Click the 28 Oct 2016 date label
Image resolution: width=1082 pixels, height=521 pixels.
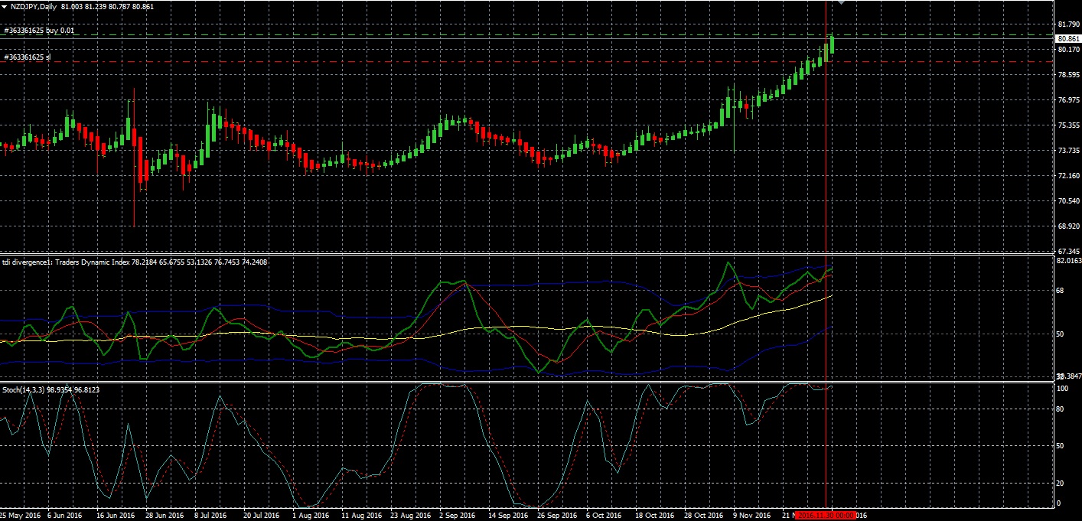[x=702, y=516]
